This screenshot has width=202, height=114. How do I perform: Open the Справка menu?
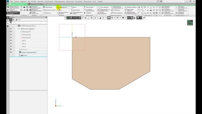(x=100, y=1)
